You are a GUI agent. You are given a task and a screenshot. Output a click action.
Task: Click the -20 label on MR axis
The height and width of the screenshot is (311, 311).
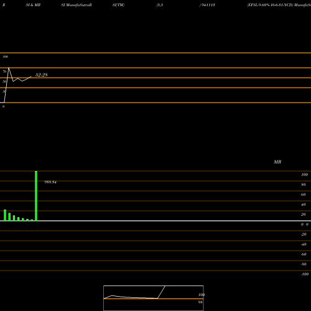(304, 234)
